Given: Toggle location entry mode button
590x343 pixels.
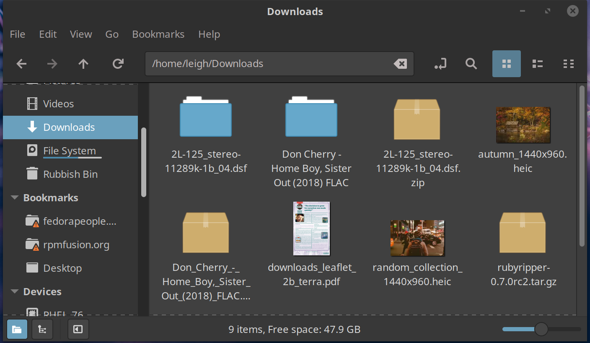Looking at the screenshot, I should [x=440, y=64].
